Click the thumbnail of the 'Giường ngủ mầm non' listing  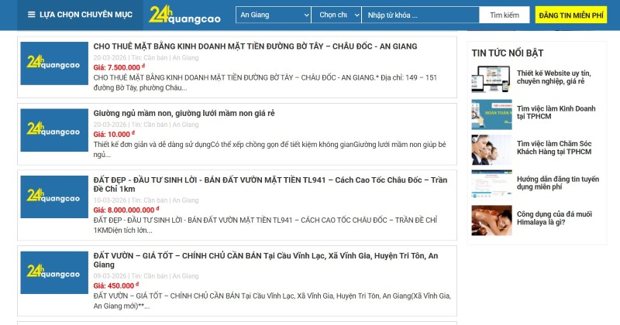(x=54, y=129)
